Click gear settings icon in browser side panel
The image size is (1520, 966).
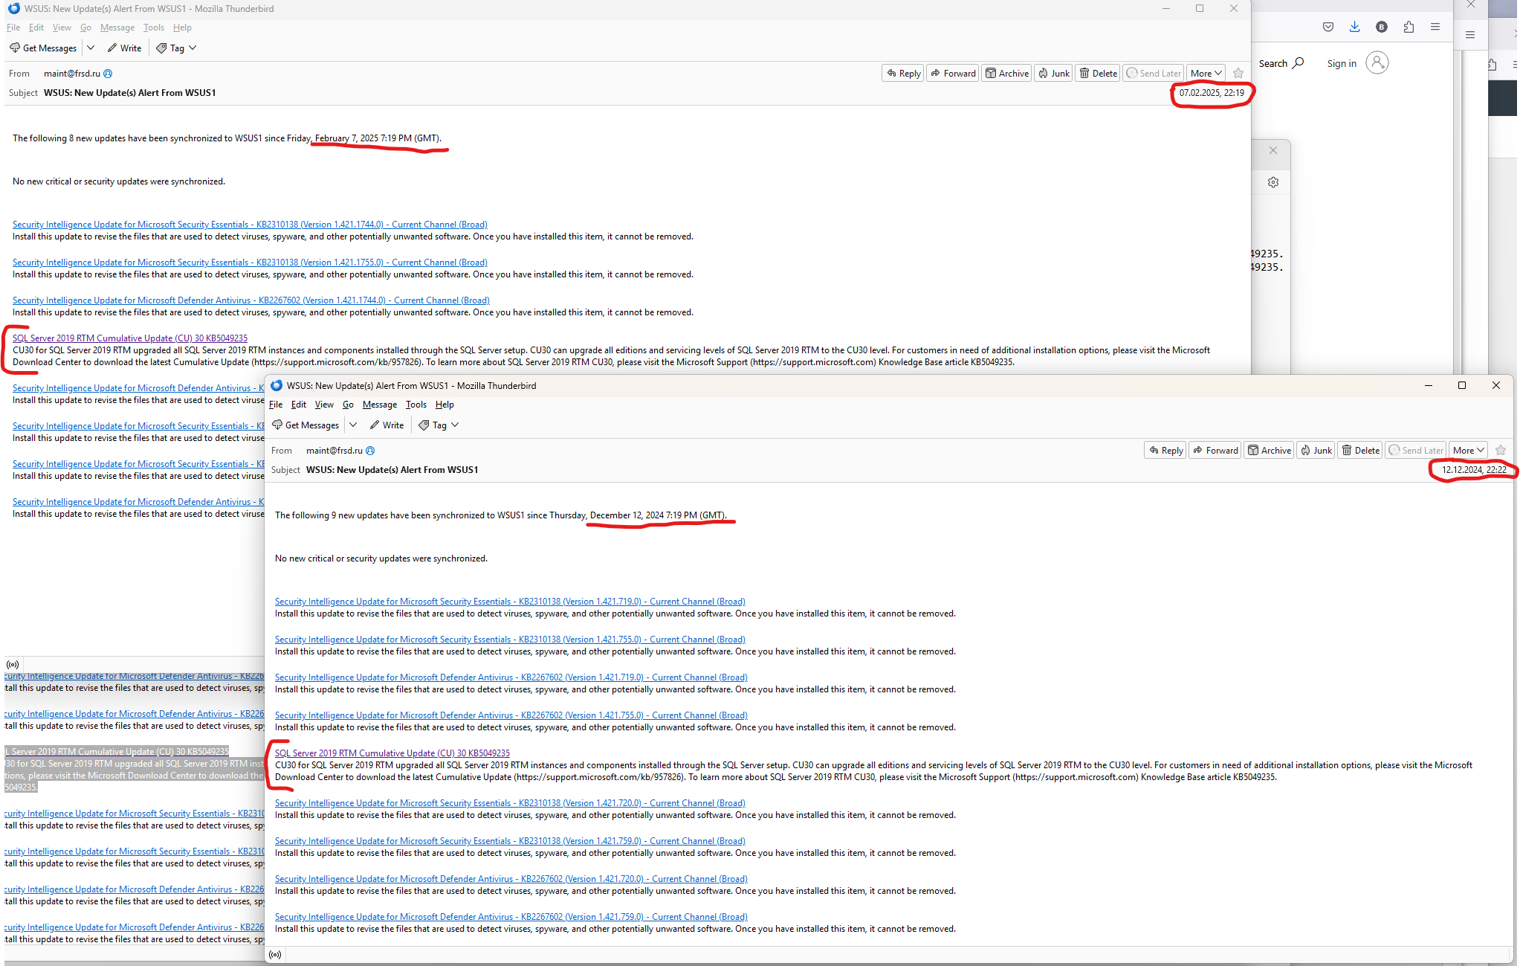point(1273,182)
